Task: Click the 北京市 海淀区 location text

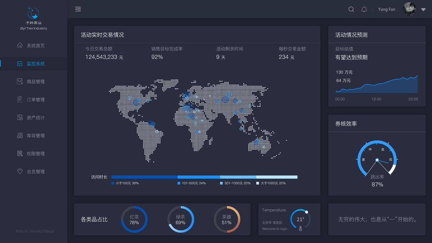Action: pyautogui.click(x=272, y=223)
